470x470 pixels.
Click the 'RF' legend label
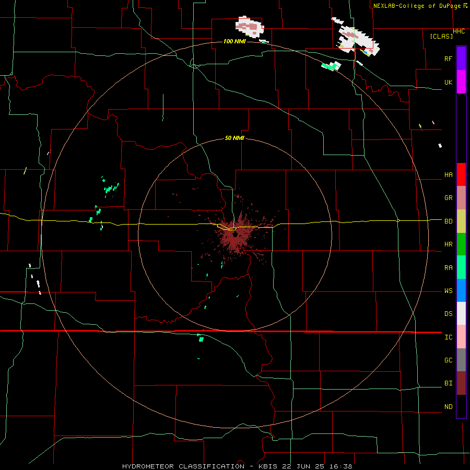pyautogui.click(x=449, y=58)
